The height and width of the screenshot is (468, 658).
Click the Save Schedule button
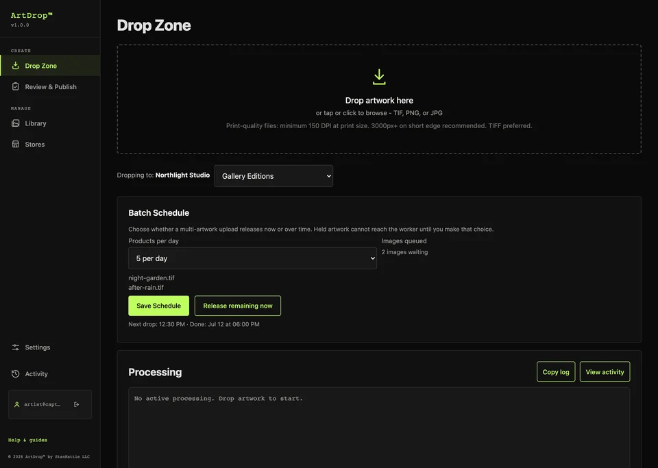(x=158, y=306)
